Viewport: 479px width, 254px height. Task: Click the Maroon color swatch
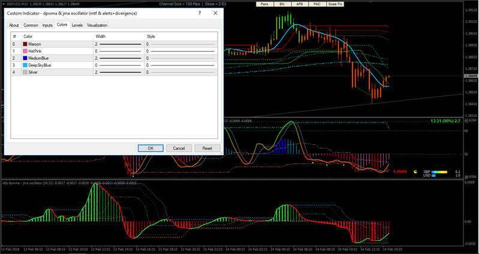coord(25,44)
